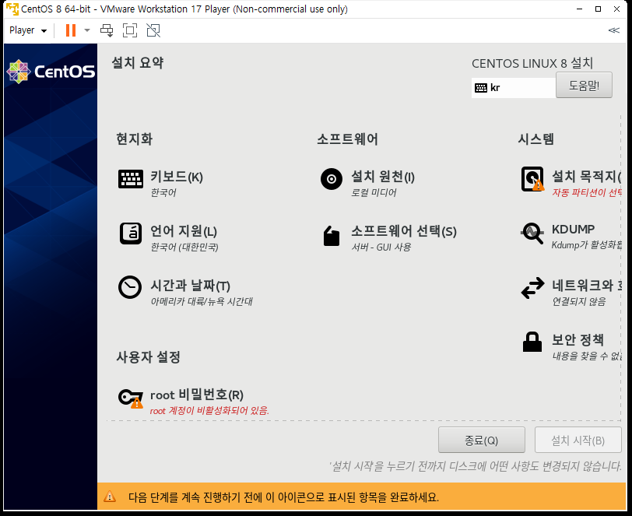The height and width of the screenshot is (516, 632).
Task: Open the Player menu
Action: click(28, 30)
